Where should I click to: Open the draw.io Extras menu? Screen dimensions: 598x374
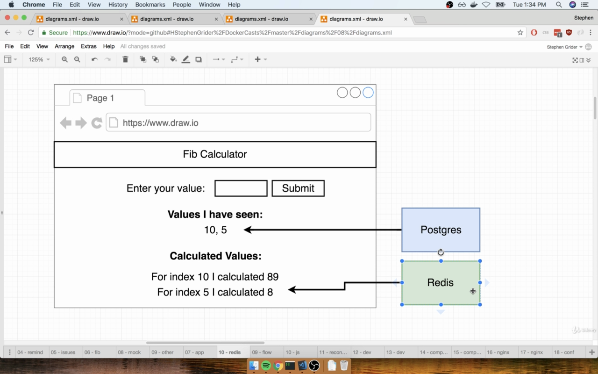click(89, 46)
